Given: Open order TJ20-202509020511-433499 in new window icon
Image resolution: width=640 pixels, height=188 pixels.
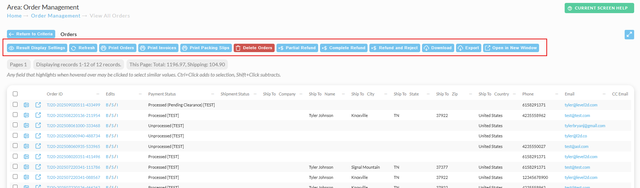Looking at the screenshot, I should tap(38, 105).
